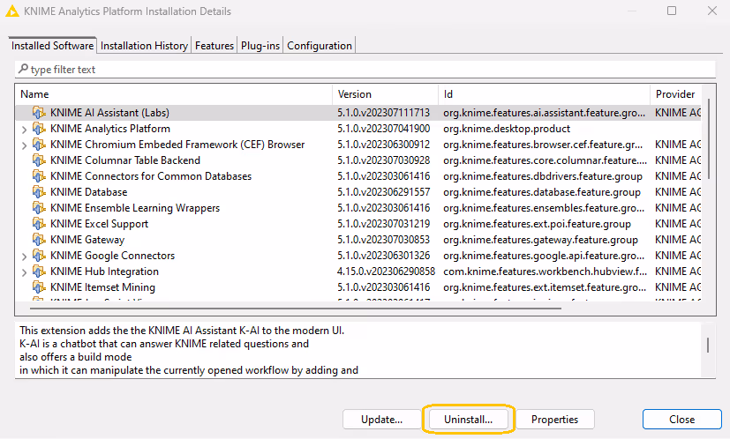Click the icon beside KNIME Database
The height and width of the screenshot is (439, 730).
click(x=39, y=191)
